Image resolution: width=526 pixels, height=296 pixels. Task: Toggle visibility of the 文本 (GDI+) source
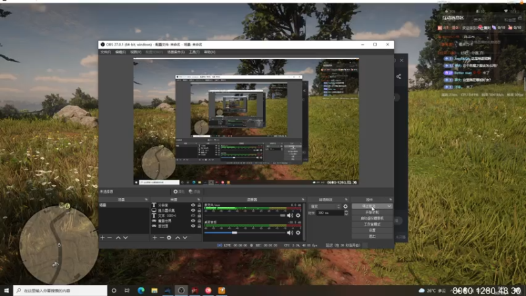(x=193, y=216)
